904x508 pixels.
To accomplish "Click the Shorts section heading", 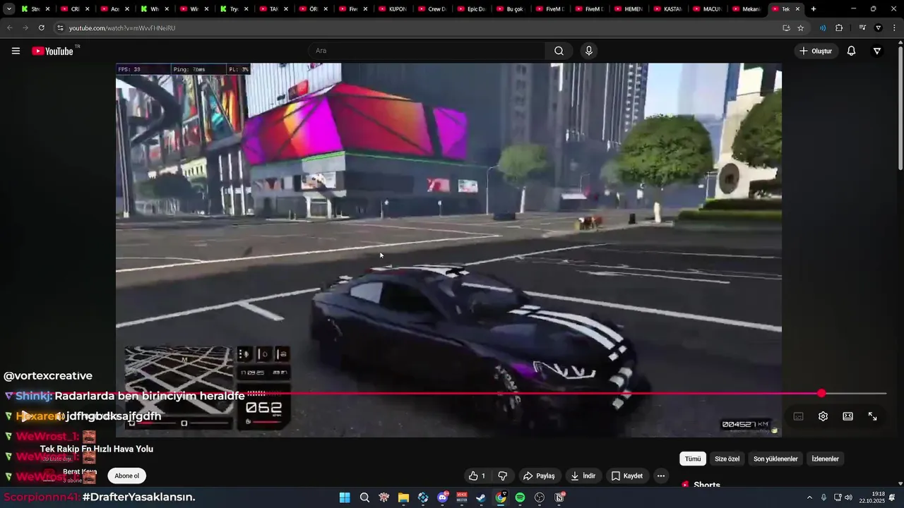I will coord(707,485).
